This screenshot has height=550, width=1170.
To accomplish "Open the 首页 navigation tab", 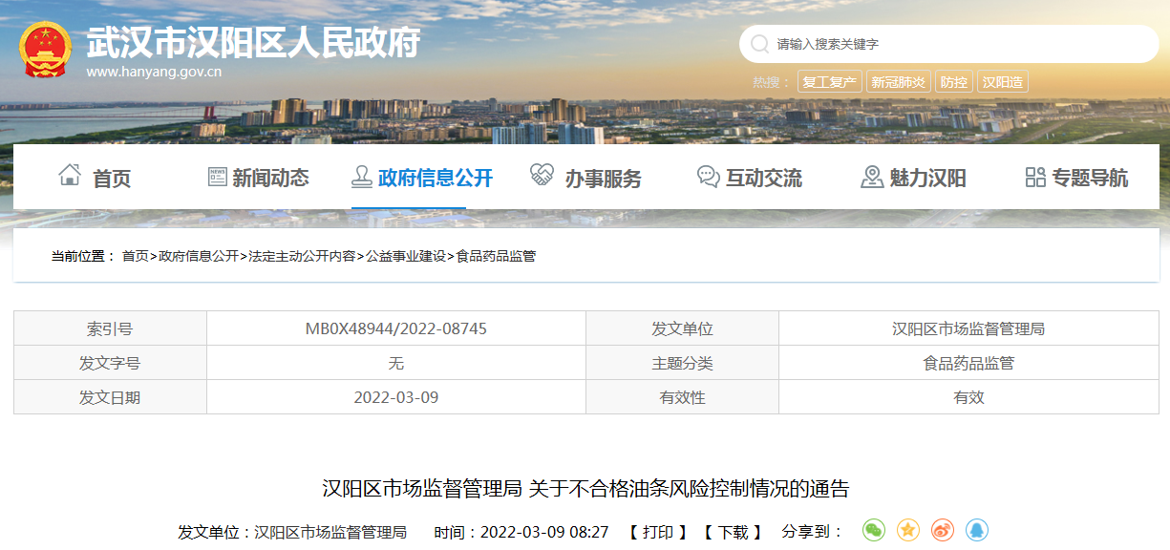I will [112, 179].
